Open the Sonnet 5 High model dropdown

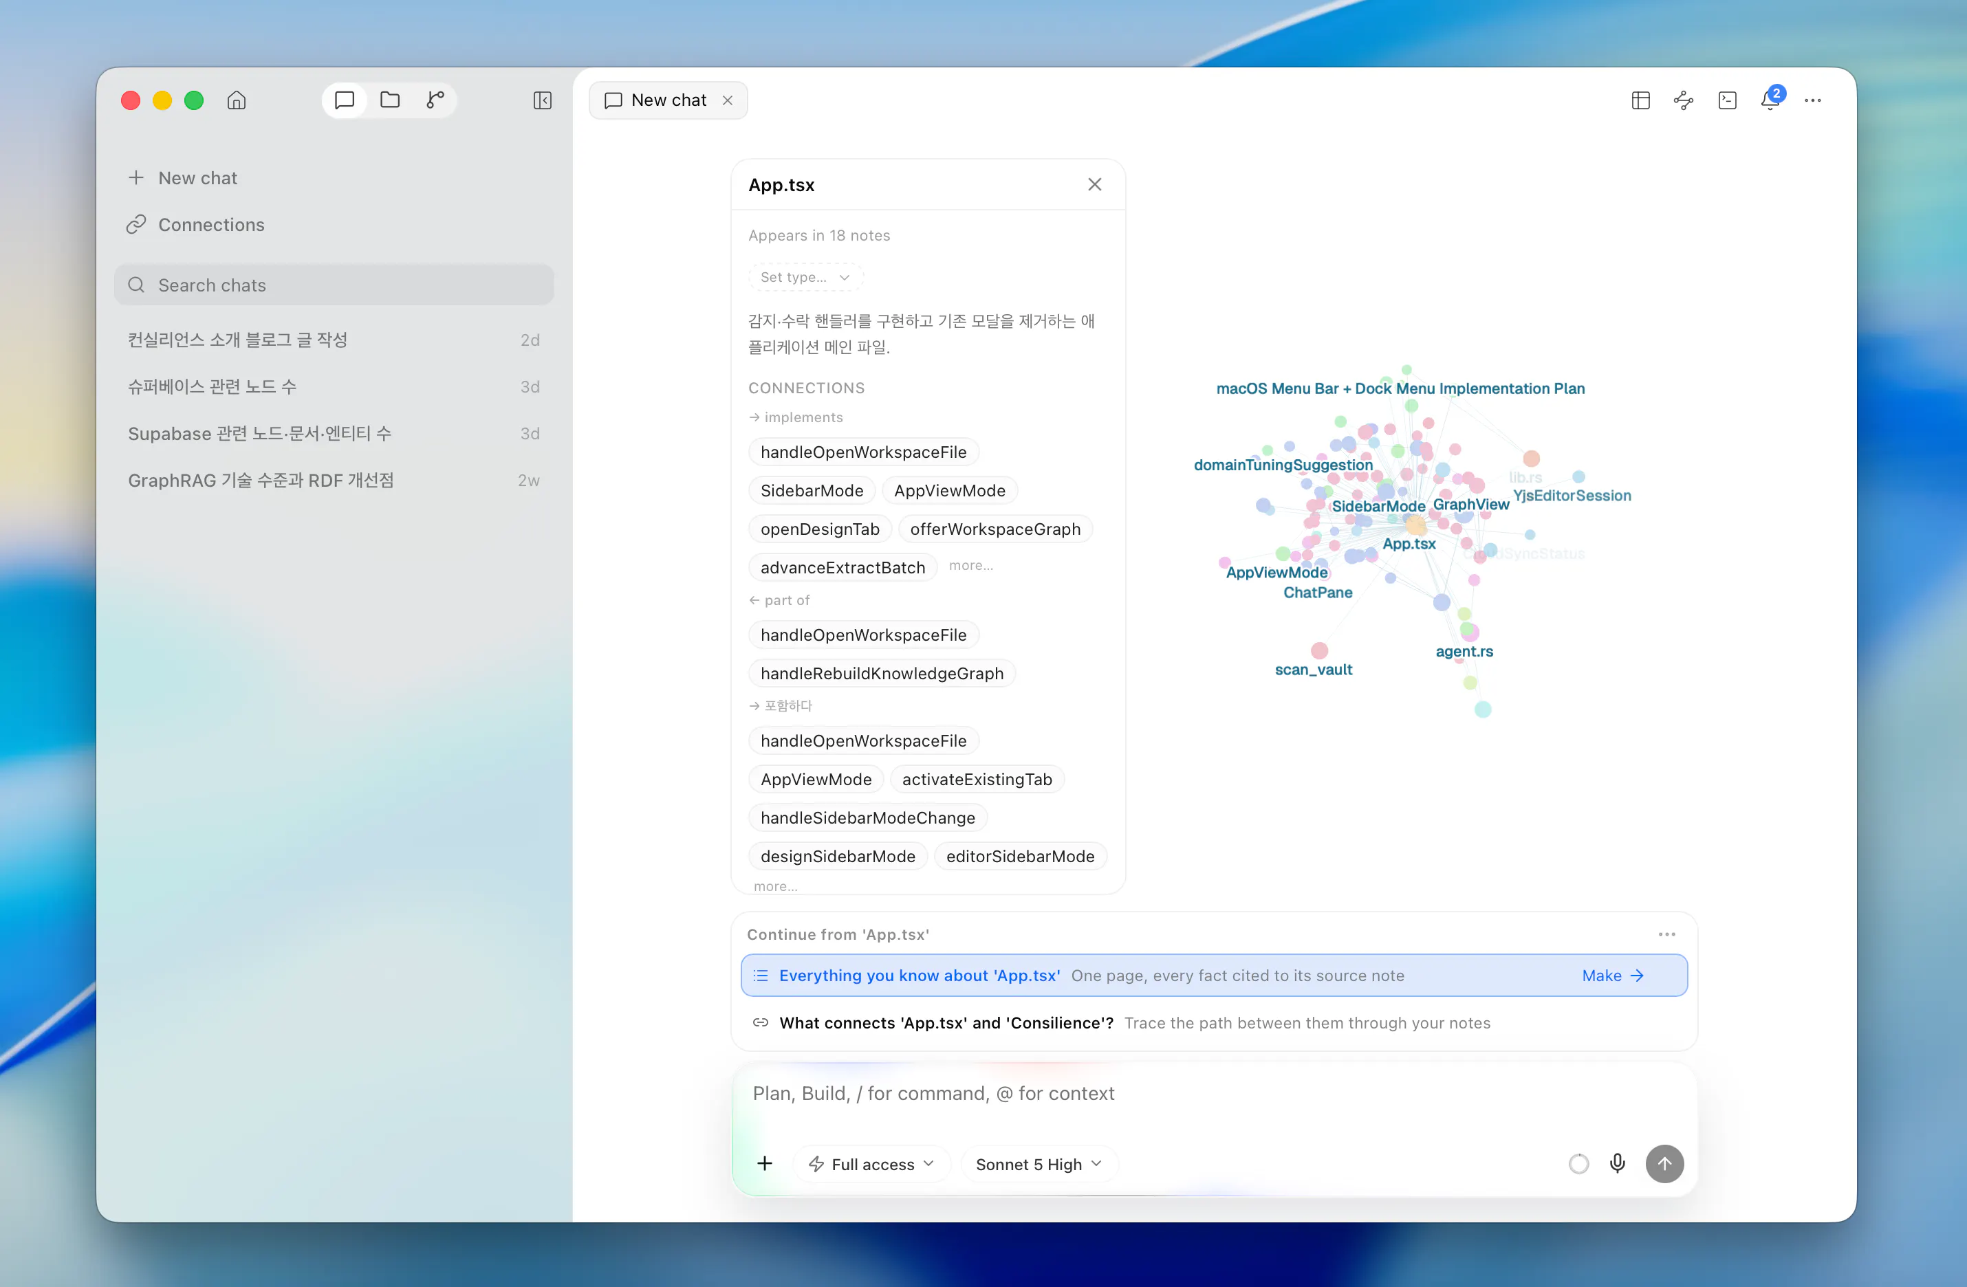1039,1164
